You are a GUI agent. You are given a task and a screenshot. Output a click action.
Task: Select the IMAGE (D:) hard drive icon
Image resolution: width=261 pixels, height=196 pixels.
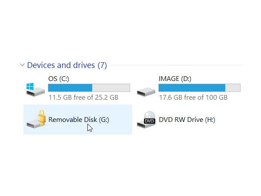pyautogui.click(x=146, y=91)
